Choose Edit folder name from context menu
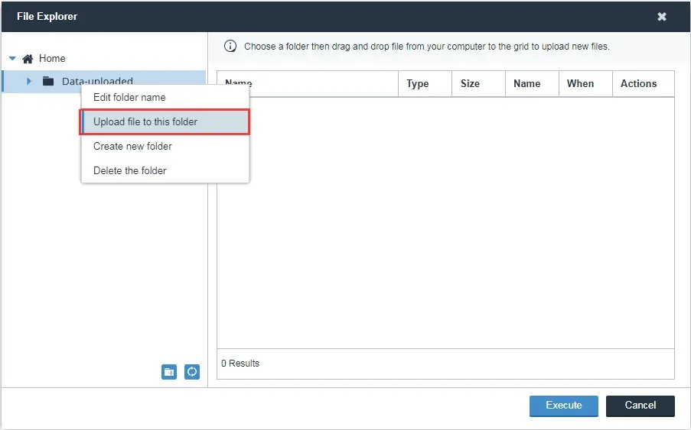Screen dimensions: 691x430 point(165,97)
